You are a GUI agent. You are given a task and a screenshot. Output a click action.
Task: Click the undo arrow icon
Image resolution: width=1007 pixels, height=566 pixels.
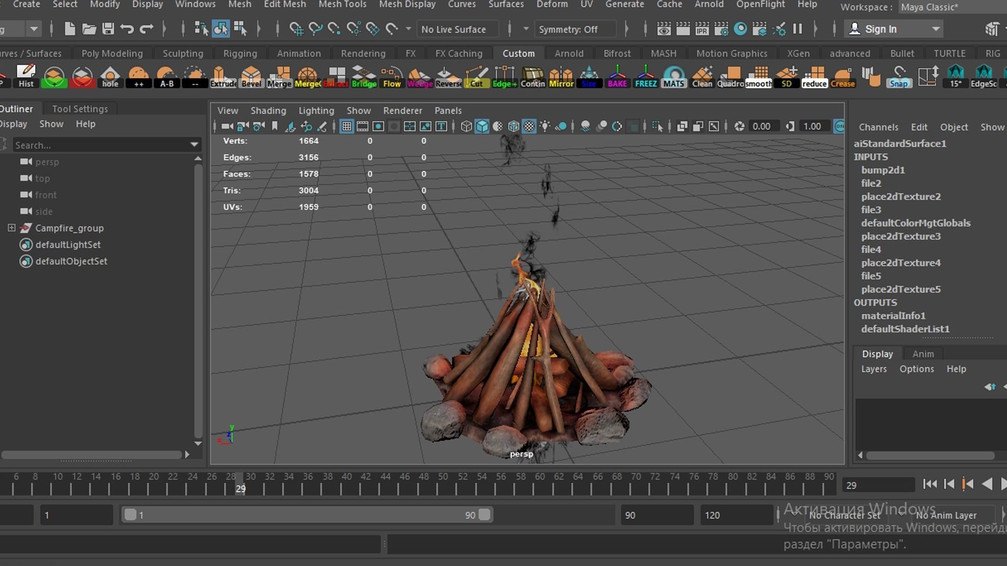(x=127, y=29)
